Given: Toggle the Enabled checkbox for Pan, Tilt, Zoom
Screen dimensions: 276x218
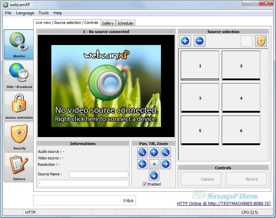Looking at the screenshot, I should (144, 184).
